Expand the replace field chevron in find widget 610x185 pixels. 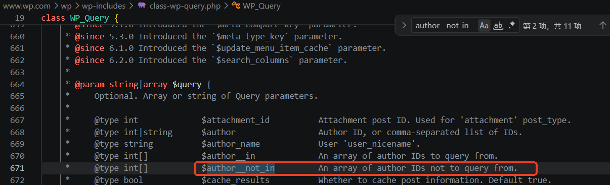coord(404,25)
